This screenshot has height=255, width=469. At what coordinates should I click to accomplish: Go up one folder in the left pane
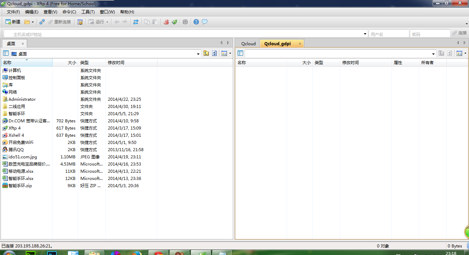(x=206, y=53)
